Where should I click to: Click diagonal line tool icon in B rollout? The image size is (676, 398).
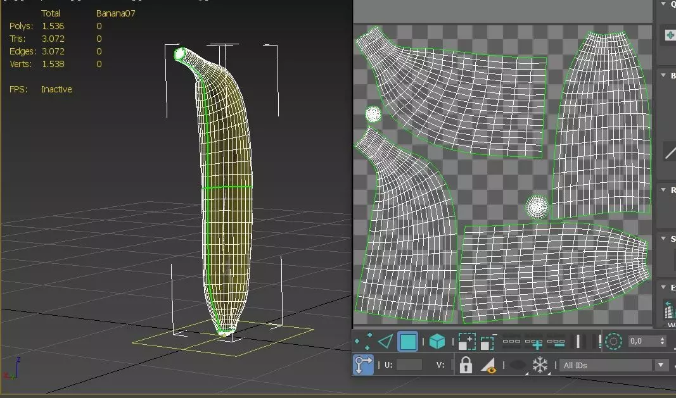670,152
